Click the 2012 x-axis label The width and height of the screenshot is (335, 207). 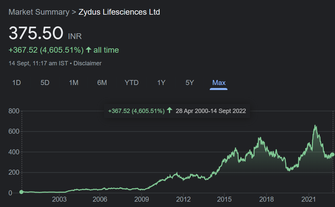(x=183, y=199)
